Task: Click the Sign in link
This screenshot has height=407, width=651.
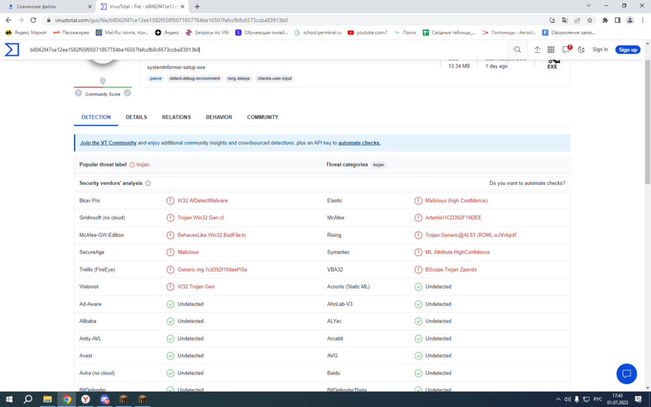Action: click(x=600, y=49)
